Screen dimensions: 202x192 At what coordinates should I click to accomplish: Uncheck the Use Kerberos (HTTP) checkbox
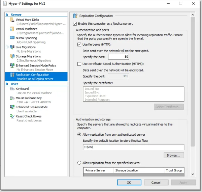[x=79, y=45]
